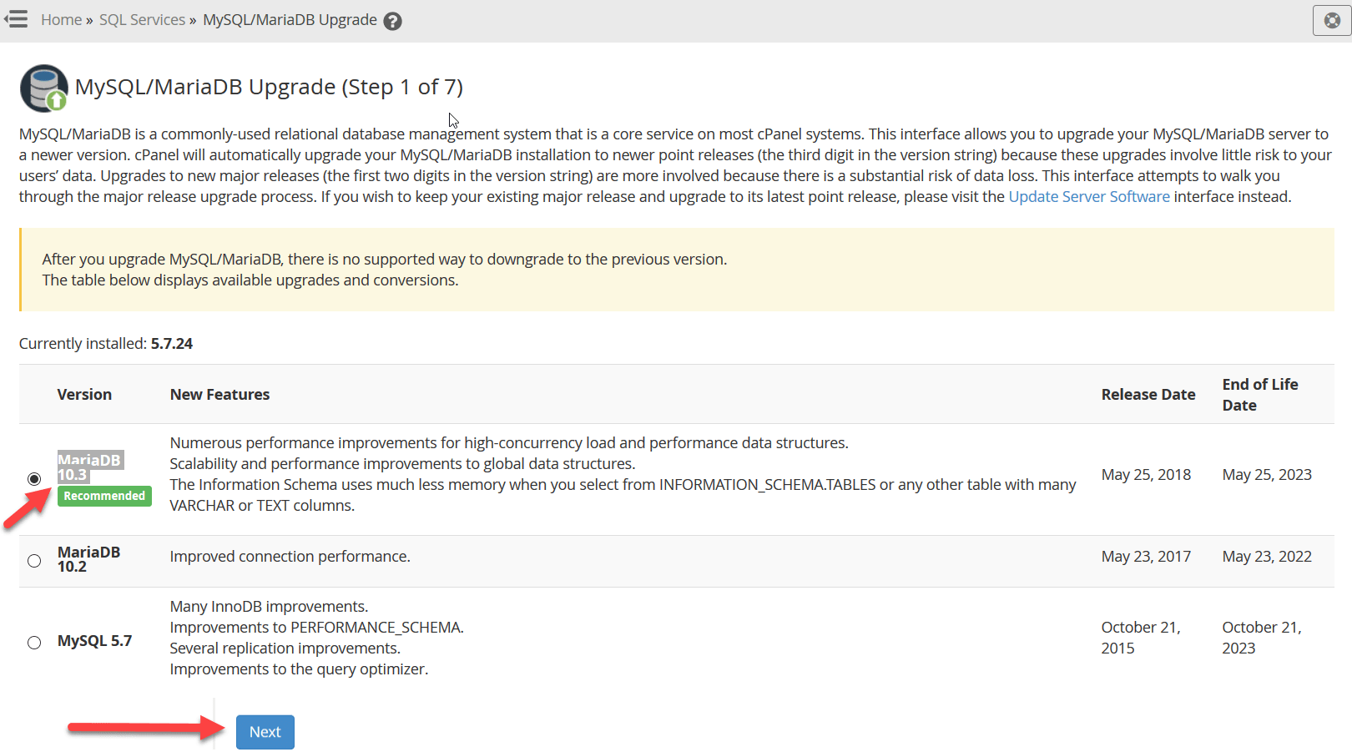The image size is (1352, 752).
Task: Click 'Several replication improvements.' text
Action: pos(285,649)
